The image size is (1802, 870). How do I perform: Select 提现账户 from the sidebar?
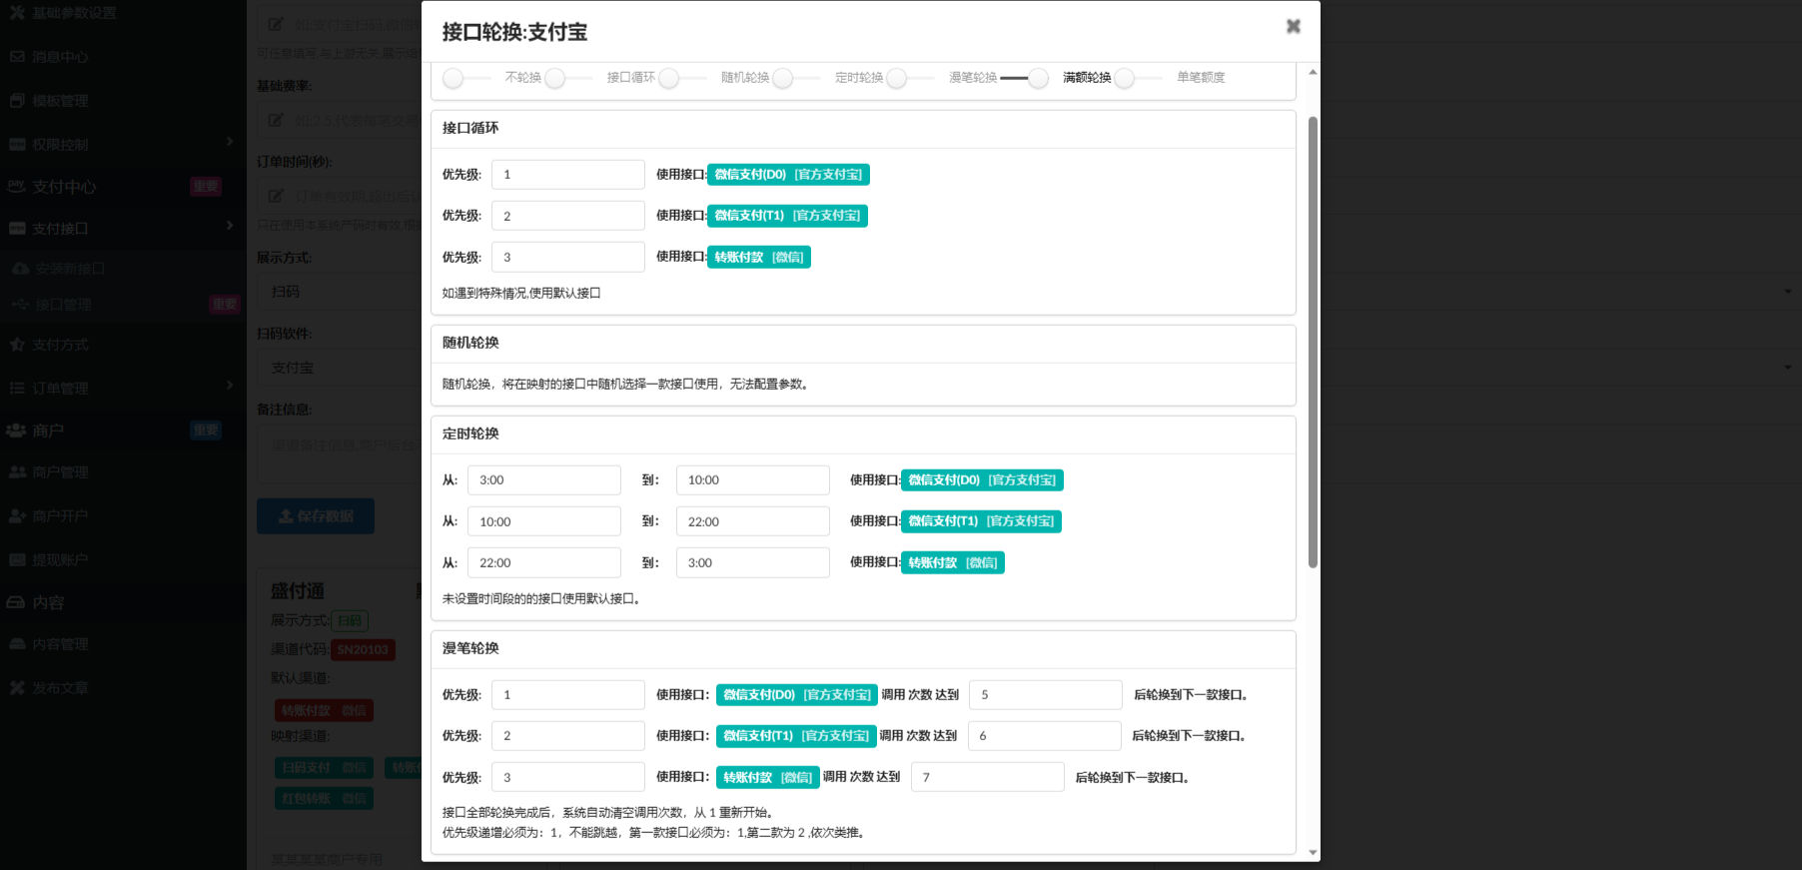pyautogui.click(x=60, y=560)
